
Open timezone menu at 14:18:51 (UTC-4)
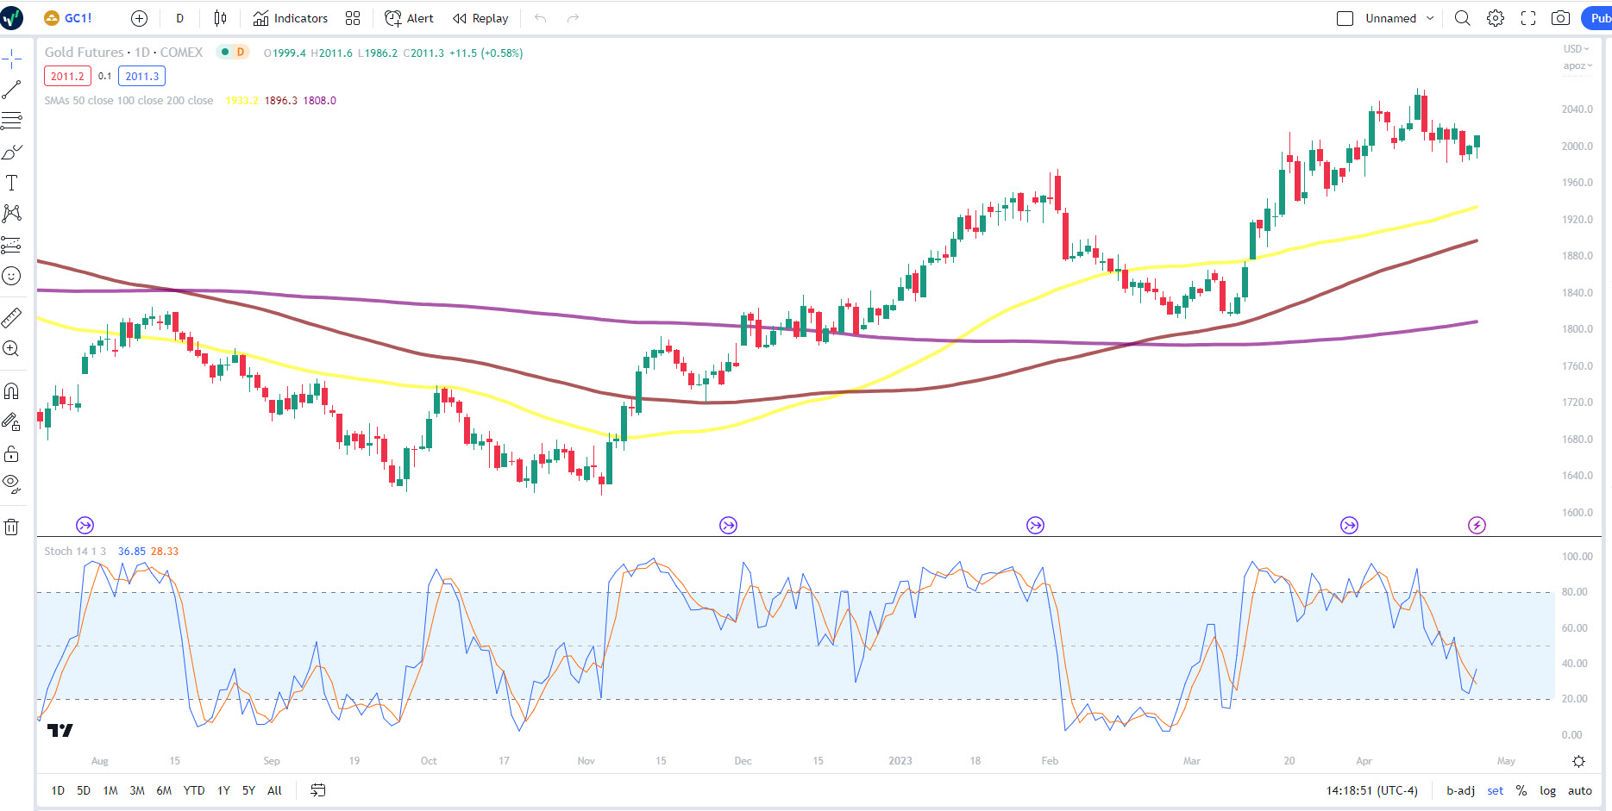coord(1372,790)
